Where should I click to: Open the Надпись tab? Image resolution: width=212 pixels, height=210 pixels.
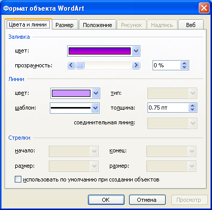162,25
